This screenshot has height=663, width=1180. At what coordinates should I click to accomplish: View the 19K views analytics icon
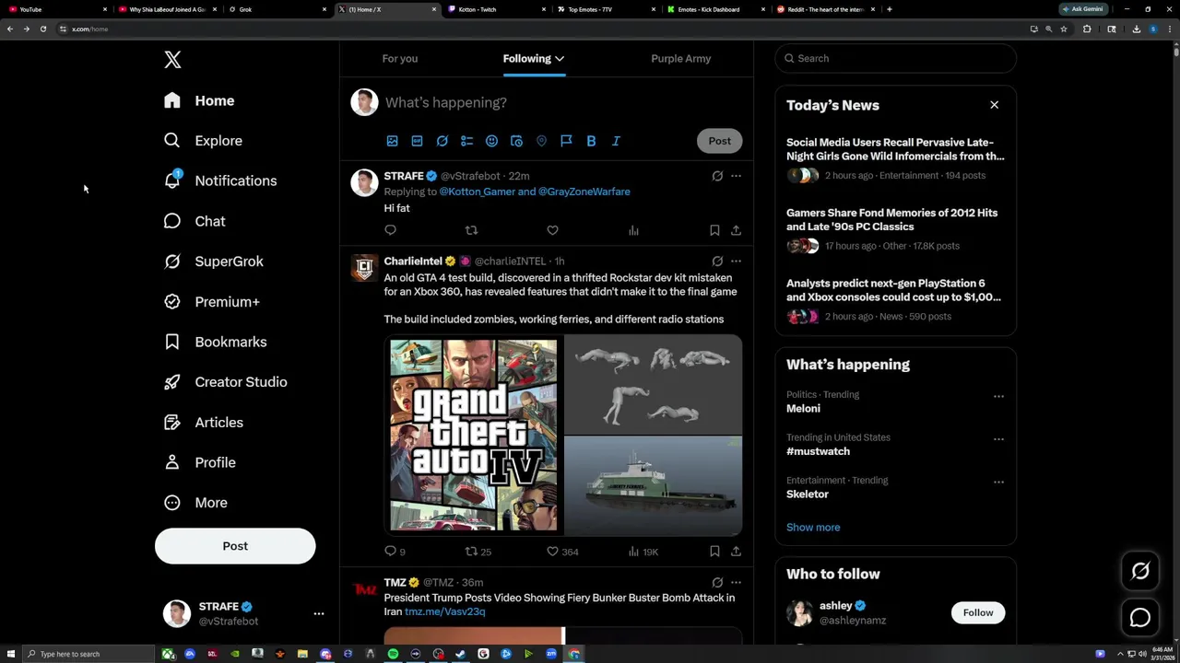(643, 552)
